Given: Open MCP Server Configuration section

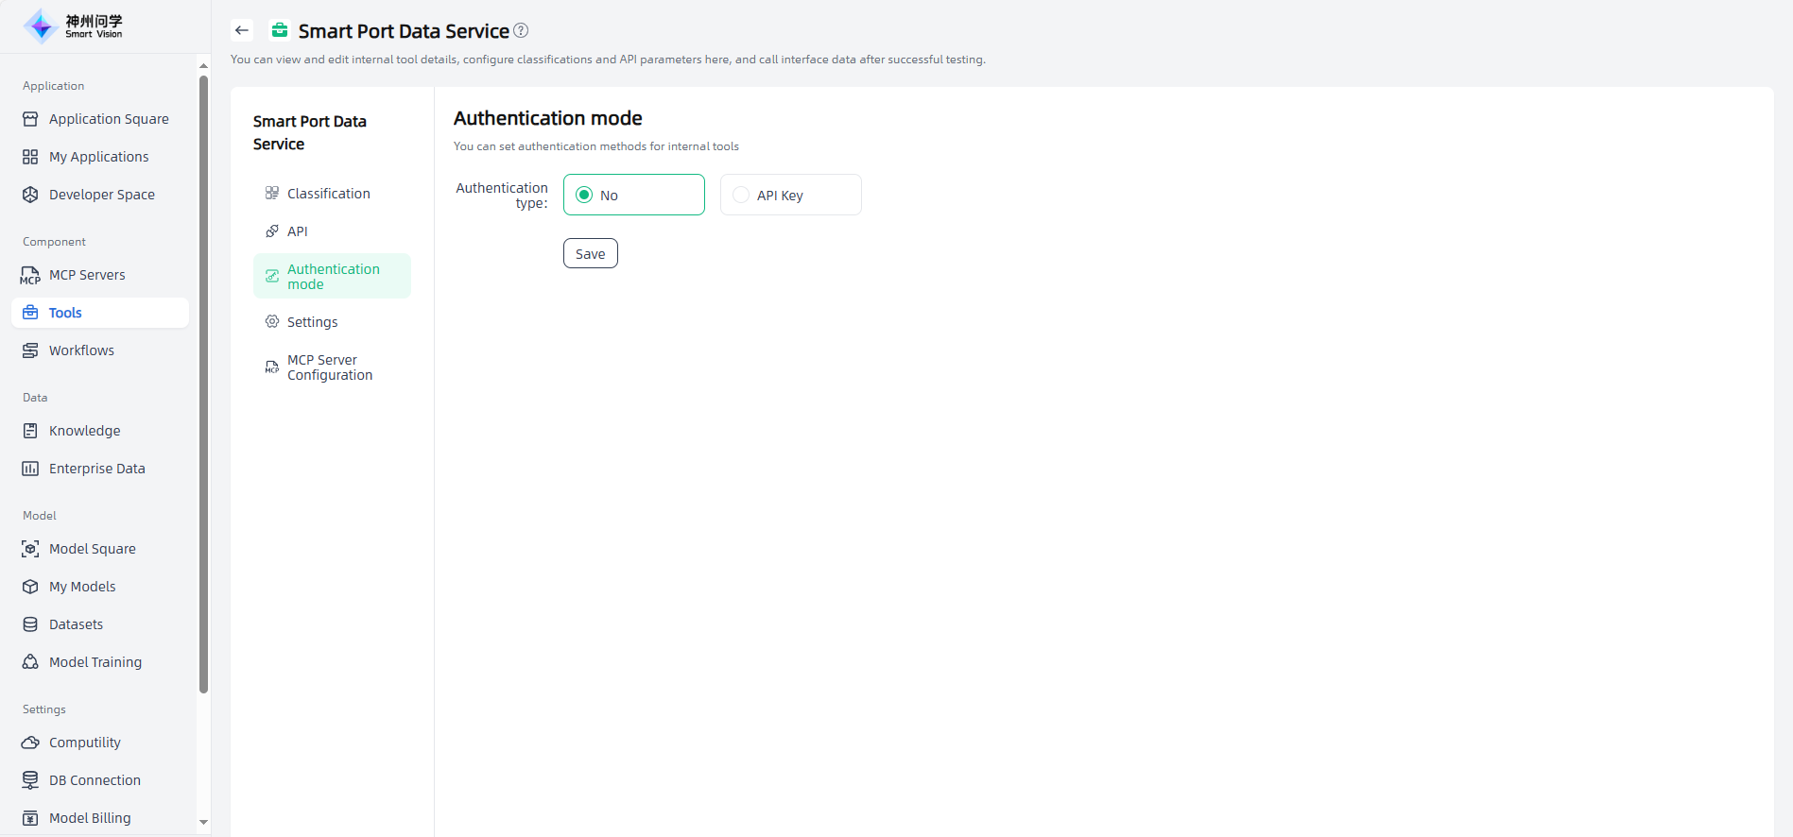Looking at the screenshot, I should (x=329, y=367).
